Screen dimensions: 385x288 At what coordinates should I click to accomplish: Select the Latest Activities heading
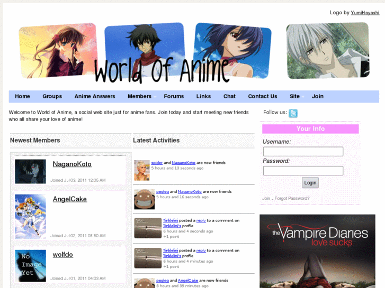point(156,141)
